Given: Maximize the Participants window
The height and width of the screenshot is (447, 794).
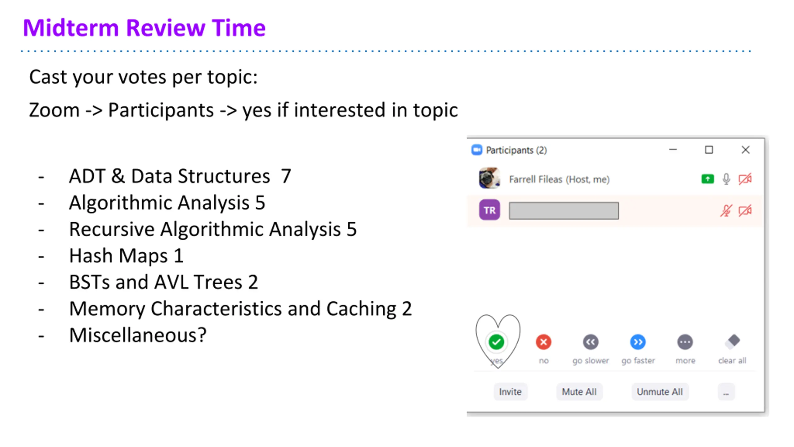Looking at the screenshot, I should click(x=709, y=150).
